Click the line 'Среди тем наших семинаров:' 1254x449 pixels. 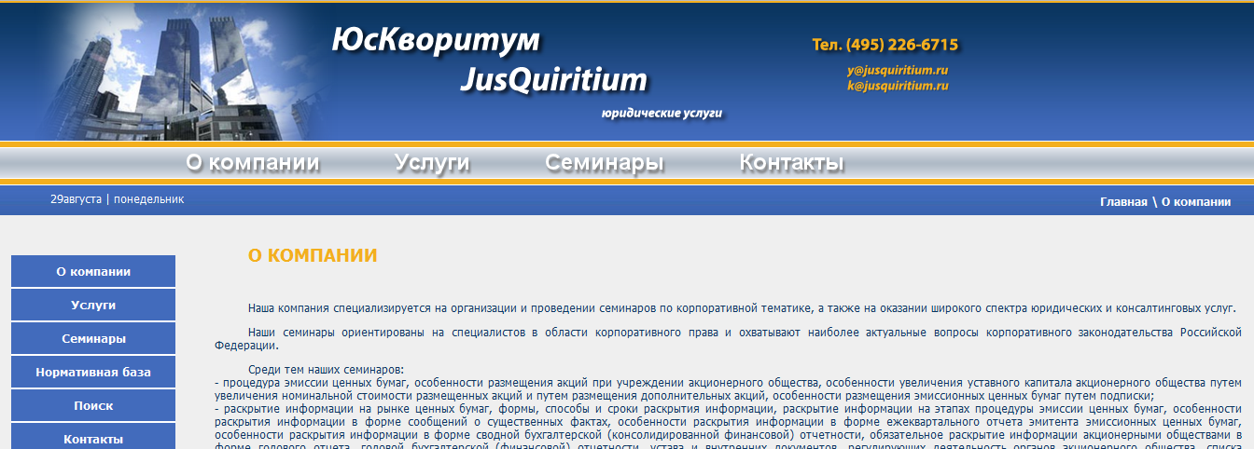click(326, 370)
